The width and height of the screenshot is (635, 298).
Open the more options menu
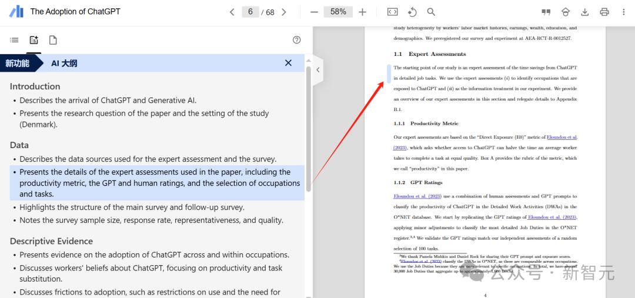coord(623,12)
